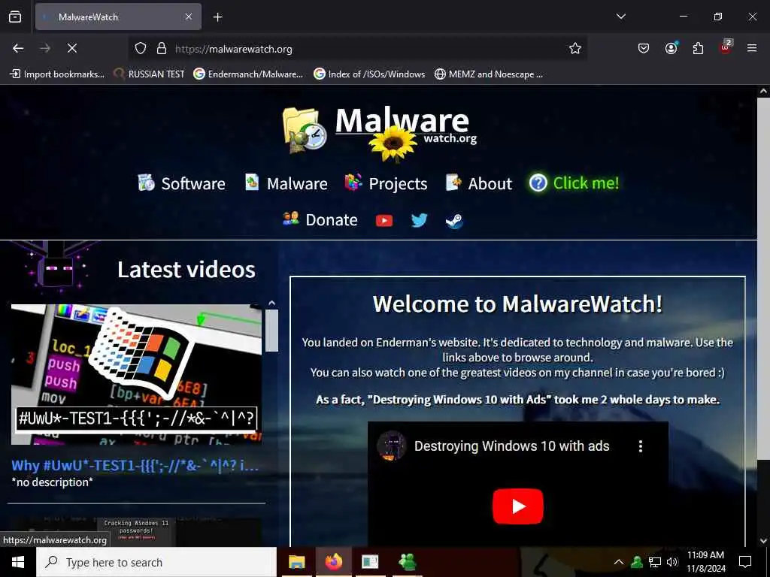Screen dimensions: 770x577
Task: Show hidden system tray icons
Action: tap(619, 562)
